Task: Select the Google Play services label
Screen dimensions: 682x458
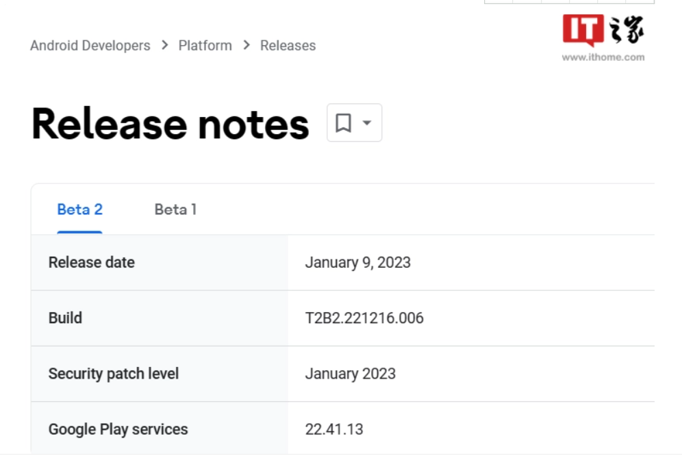Action: click(x=118, y=429)
